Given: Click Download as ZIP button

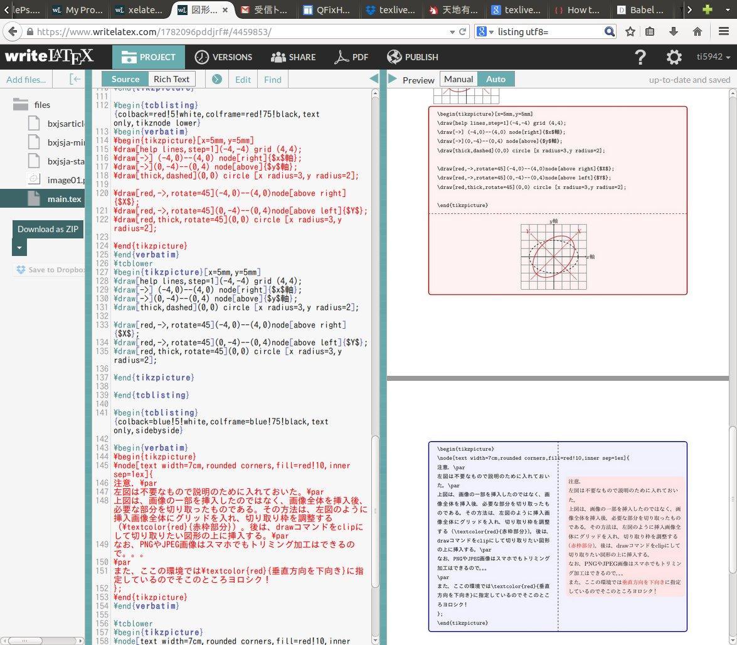Looking at the screenshot, I should click(48, 229).
